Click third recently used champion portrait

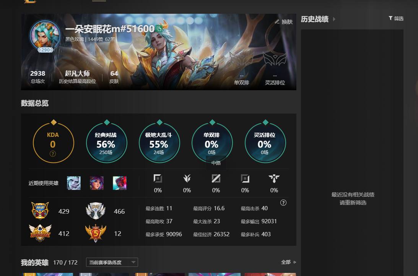pos(120,183)
